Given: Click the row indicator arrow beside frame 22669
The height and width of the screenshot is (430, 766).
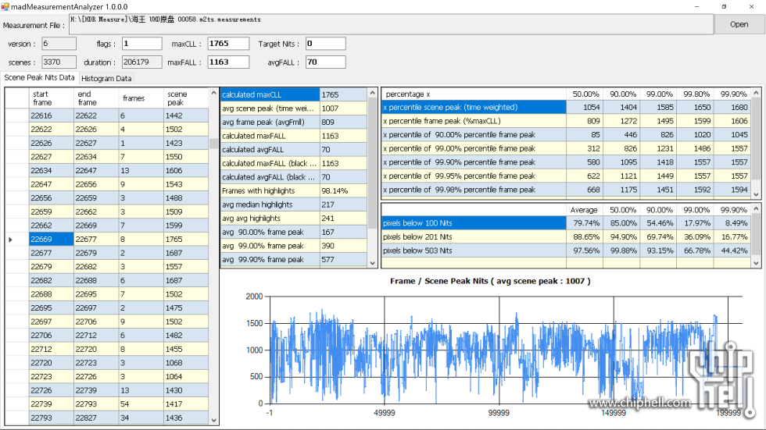Looking at the screenshot, I should click(10, 240).
